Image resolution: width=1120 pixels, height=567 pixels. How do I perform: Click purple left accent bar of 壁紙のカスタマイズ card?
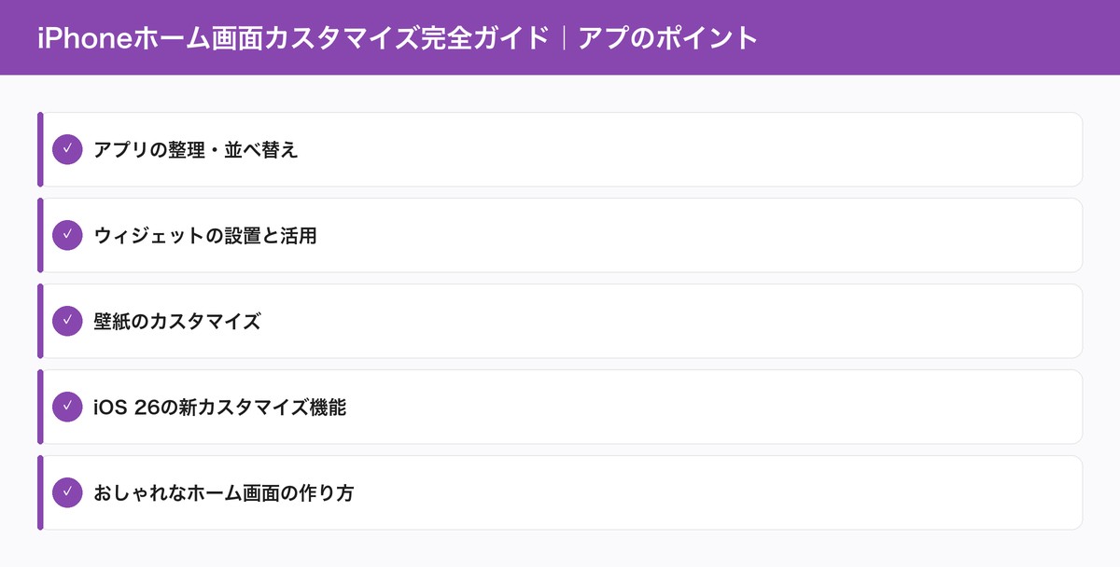(40, 321)
